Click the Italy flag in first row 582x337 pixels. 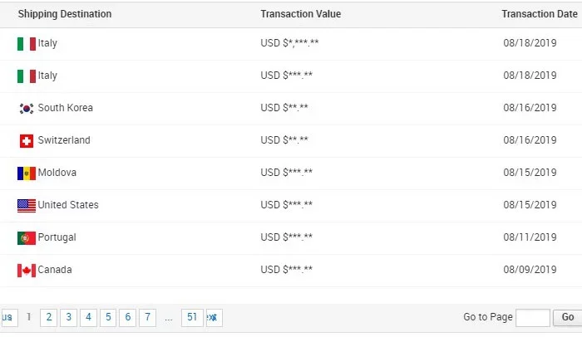pos(27,44)
